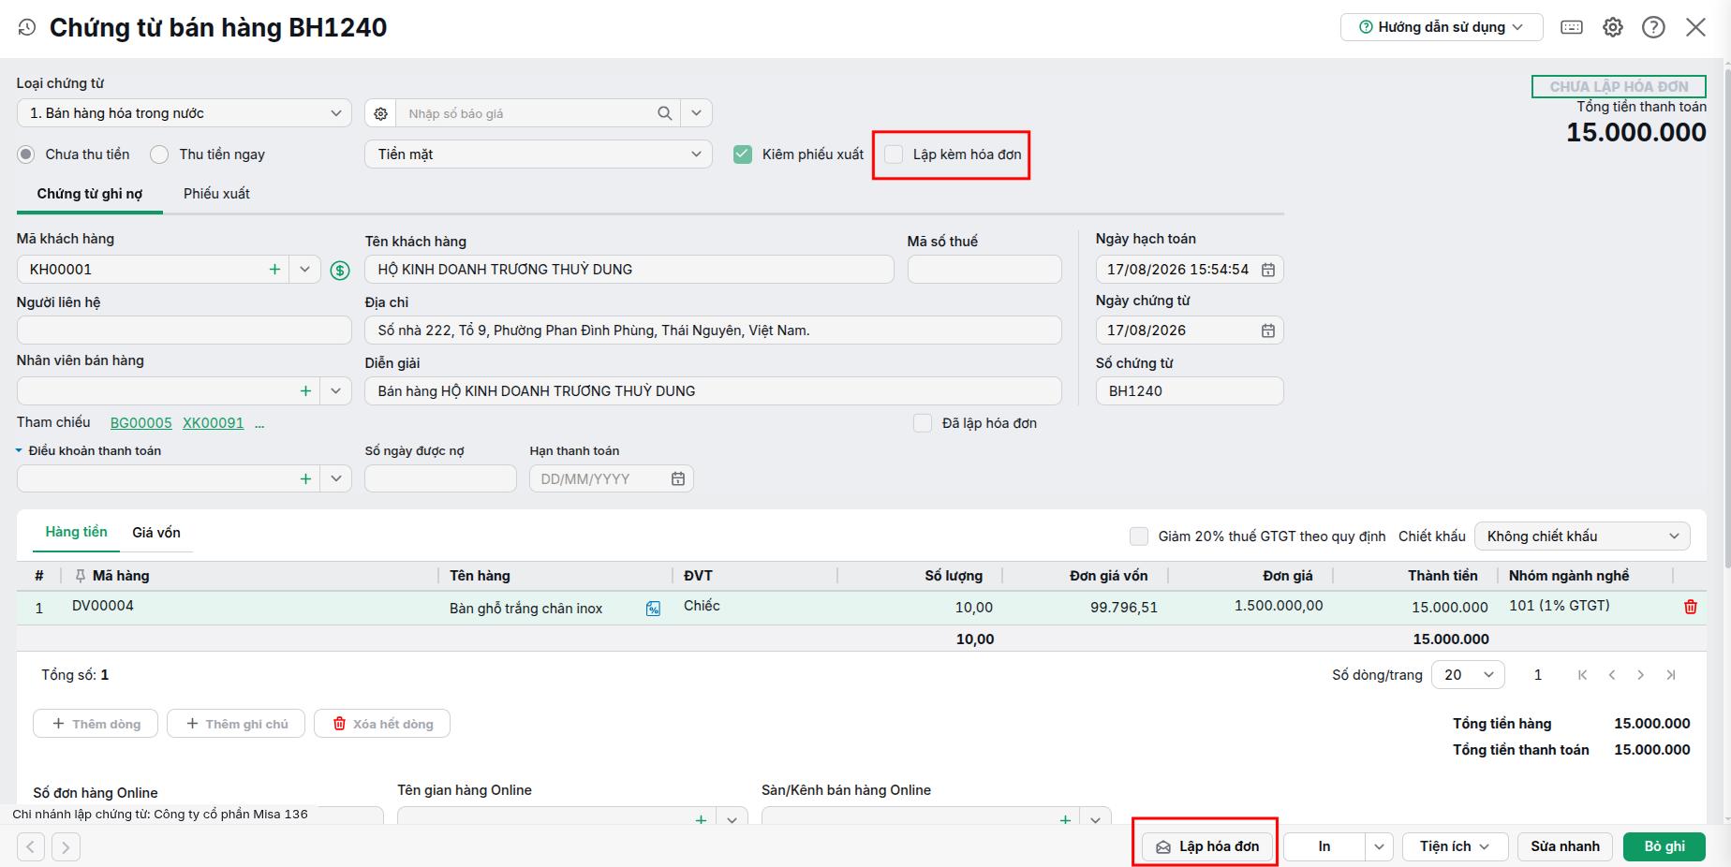Expand the Điều khoản thanh toán dropdown arrow
The image size is (1731, 867).
[335, 479]
